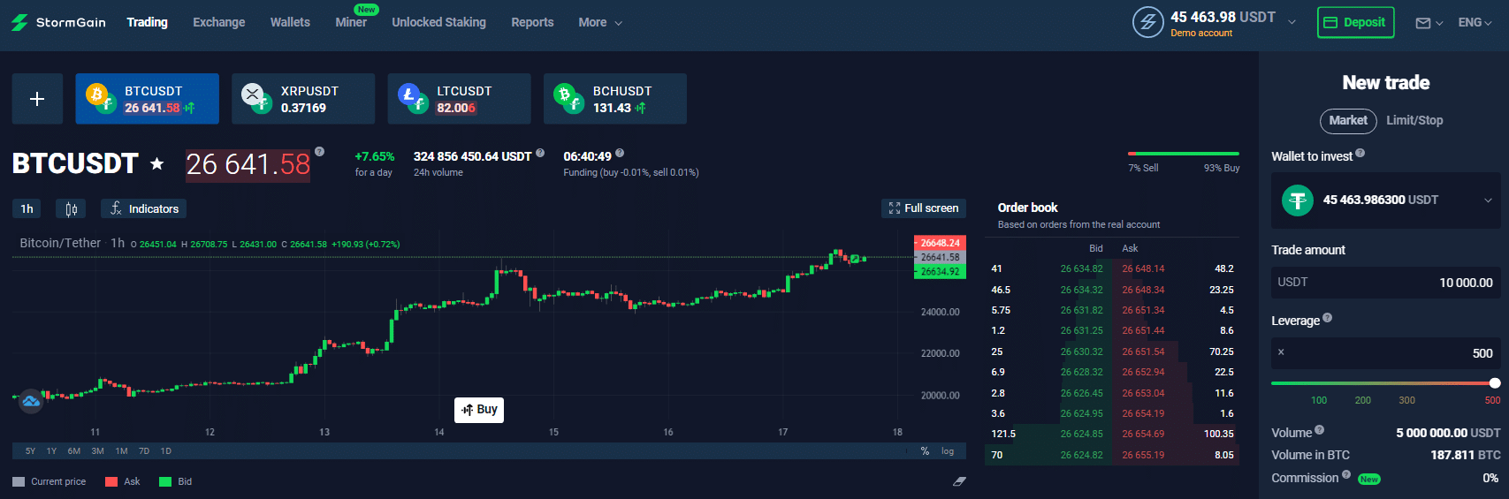
Task: Click the 26 634.82 bid with amount 41
Action: [1048, 268]
